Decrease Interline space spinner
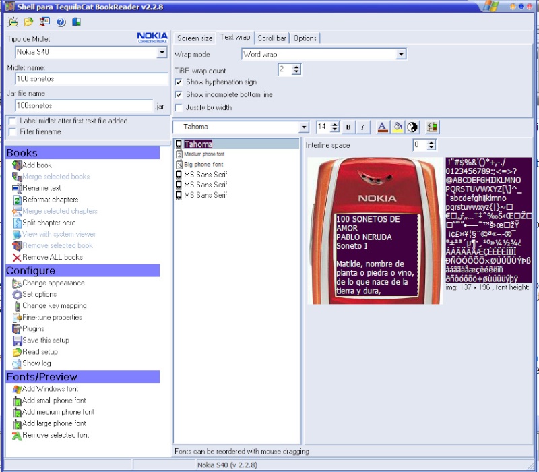The image size is (539, 472). tap(431, 148)
